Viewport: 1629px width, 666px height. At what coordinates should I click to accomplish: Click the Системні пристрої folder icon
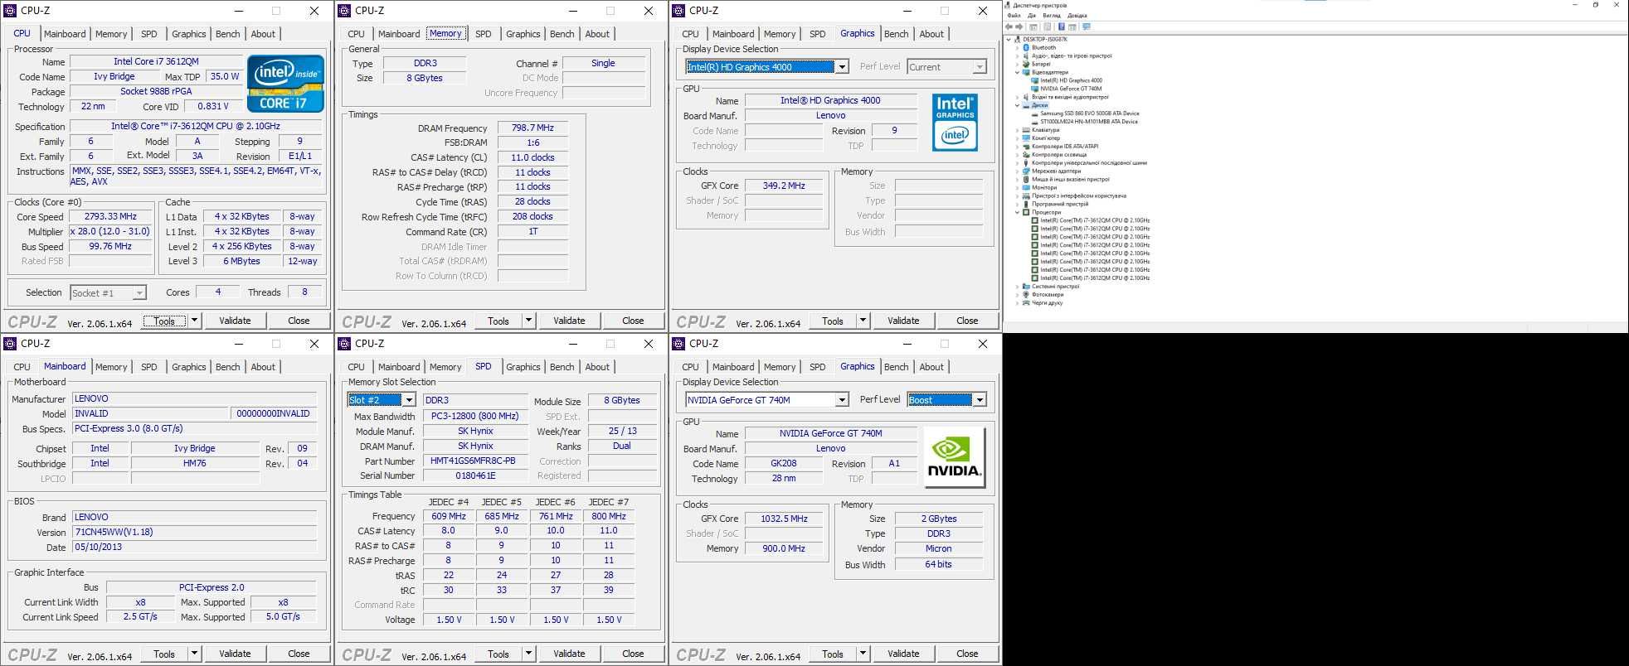(1026, 286)
